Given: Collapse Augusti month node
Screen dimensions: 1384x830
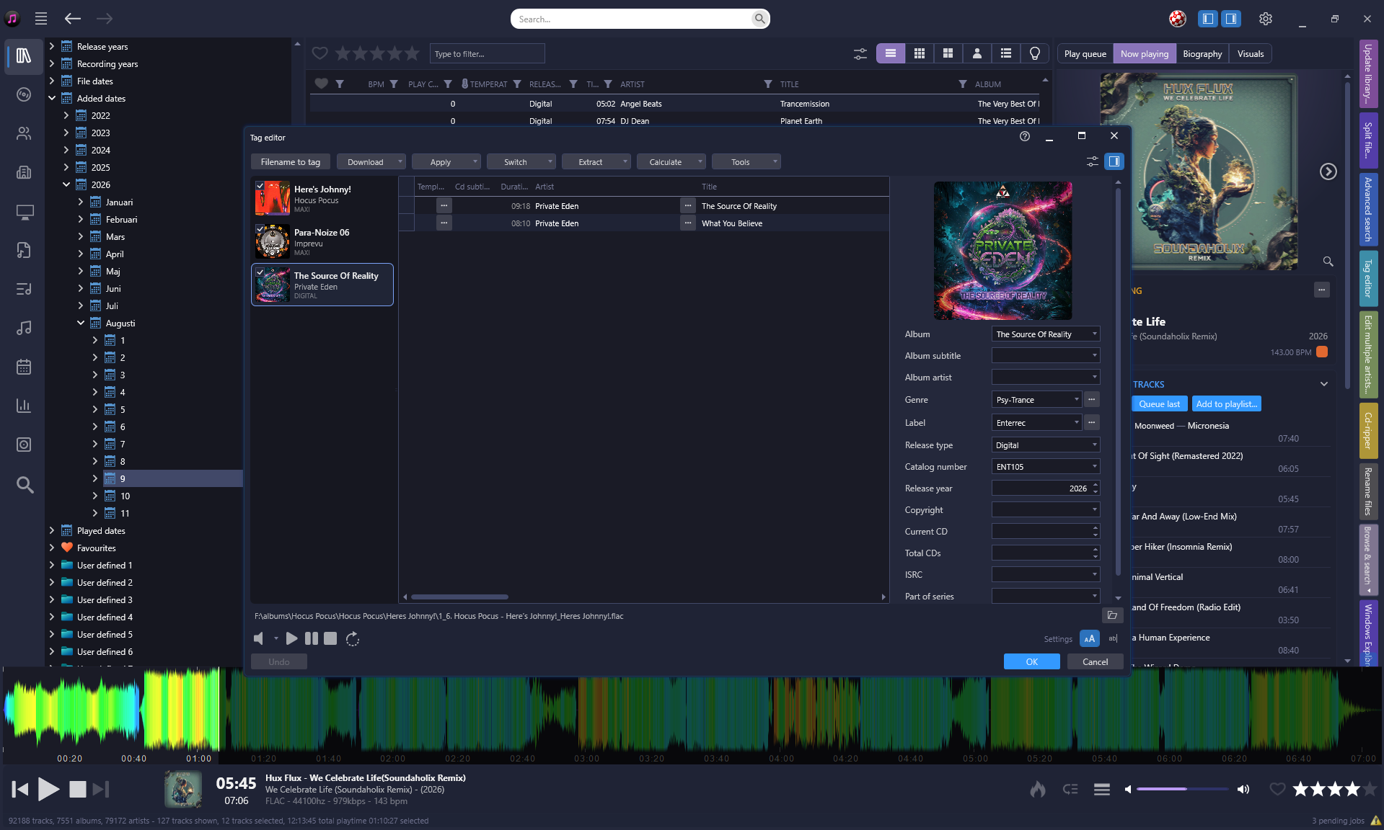Looking at the screenshot, I should pos(81,323).
